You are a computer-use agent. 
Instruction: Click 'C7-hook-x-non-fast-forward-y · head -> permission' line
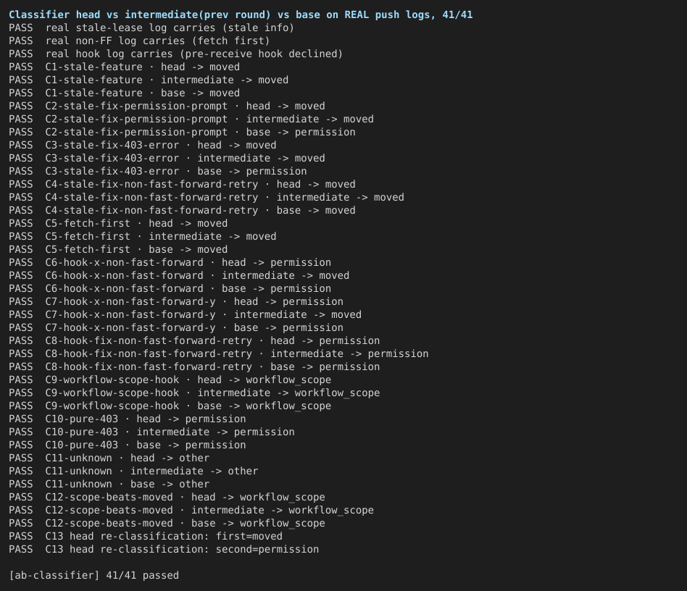tap(175, 301)
